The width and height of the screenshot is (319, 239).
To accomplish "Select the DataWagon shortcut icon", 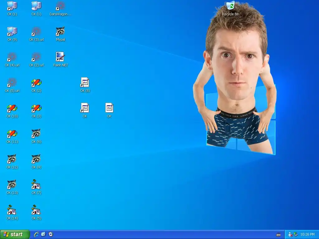I will point(60,8).
